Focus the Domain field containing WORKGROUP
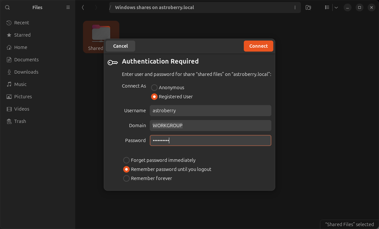This screenshot has height=229, width=379. 210,126
